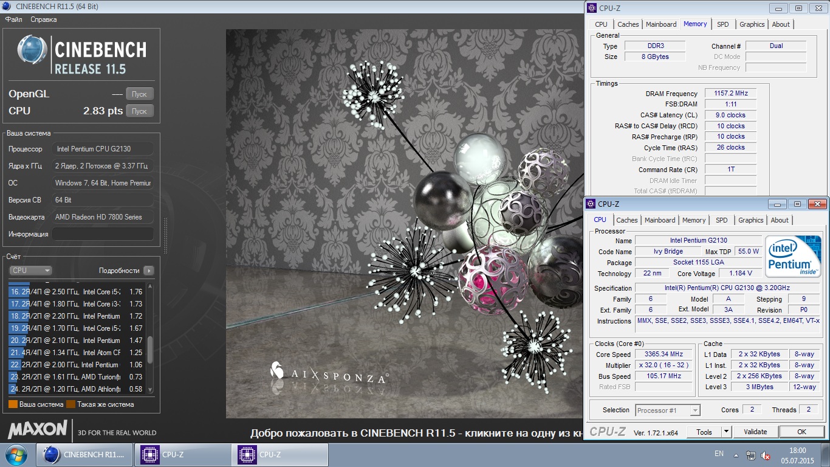Open the CPU ranking category dropdown
Screen dimensions: 830x467
(x=30, y=271)
